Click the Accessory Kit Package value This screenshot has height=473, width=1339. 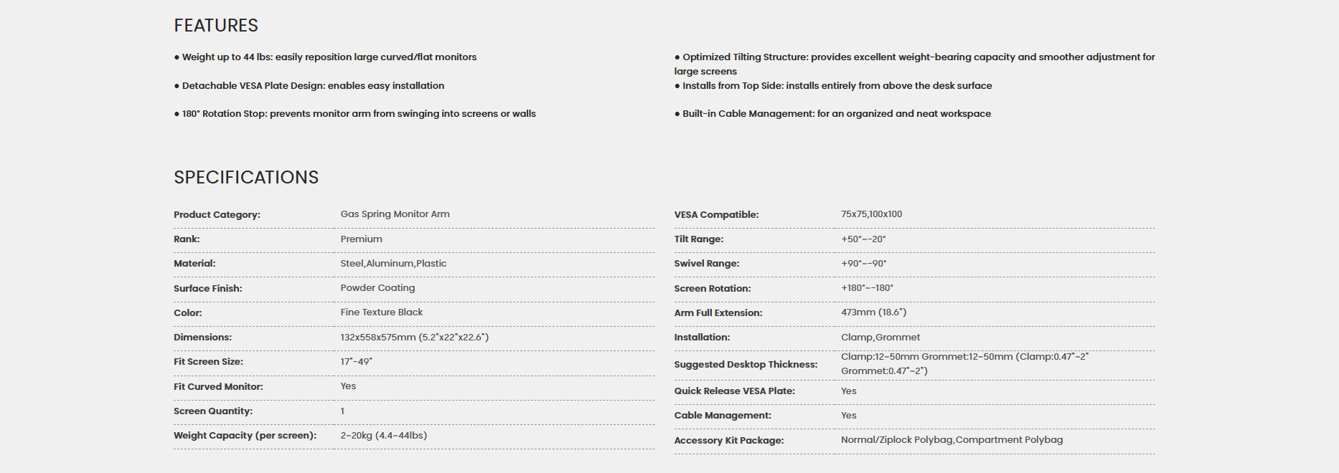tap(952, 440)
